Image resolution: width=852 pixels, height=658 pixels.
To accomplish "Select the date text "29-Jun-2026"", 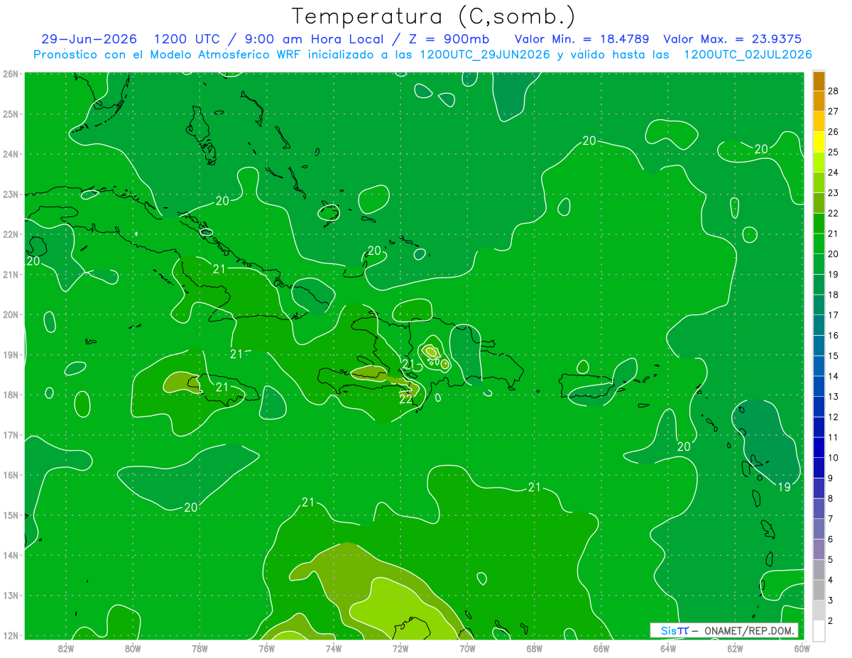I will click(89, 39).
